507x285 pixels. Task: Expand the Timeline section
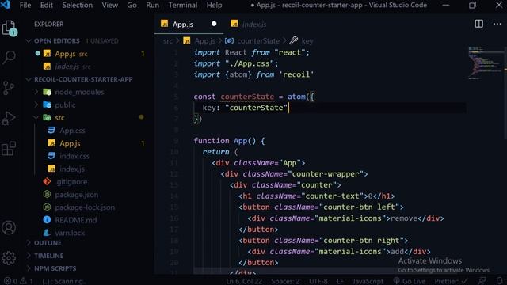click(x=48, y=256)
